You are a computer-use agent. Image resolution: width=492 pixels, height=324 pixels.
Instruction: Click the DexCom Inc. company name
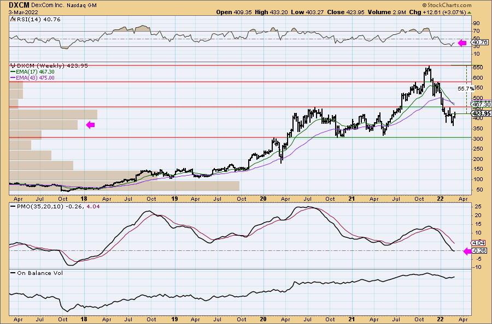(x=48, y=5)
